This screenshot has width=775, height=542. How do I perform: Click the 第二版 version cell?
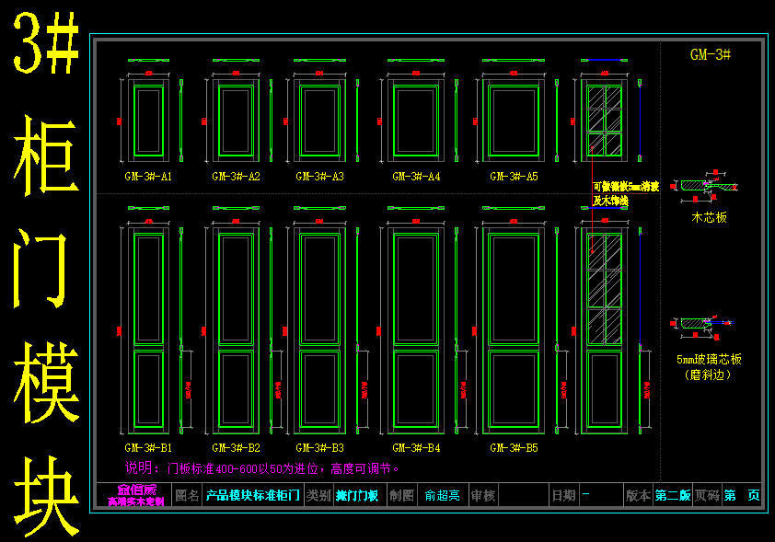672,496
